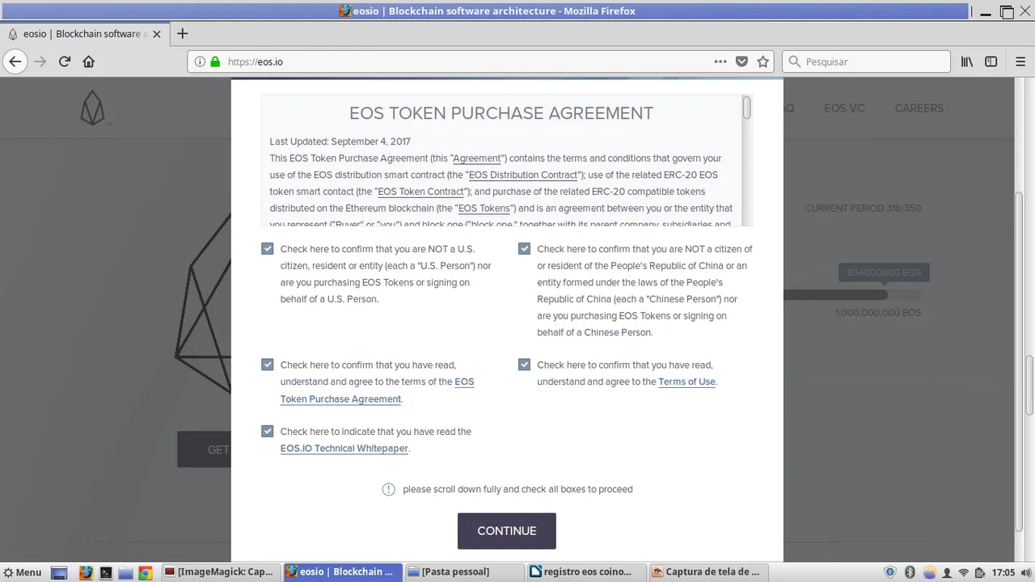Image resolution: width=1035 pixels, height=582 pixels.
Task: Click the browser Forward arrow button
Action: 40,61
